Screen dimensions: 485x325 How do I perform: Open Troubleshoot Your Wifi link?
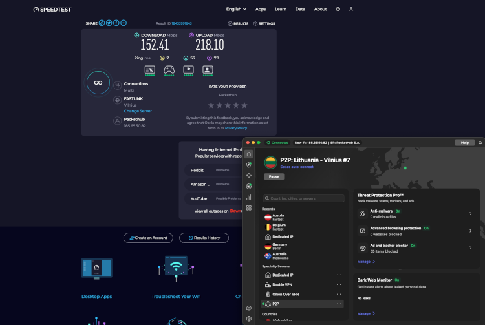tap(176, 297)
